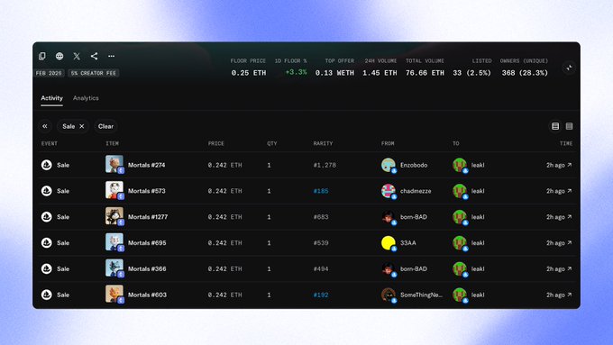Click the chadmezze avatar icon
This screenshot has height=345, width=613.
tap(389, 191)
